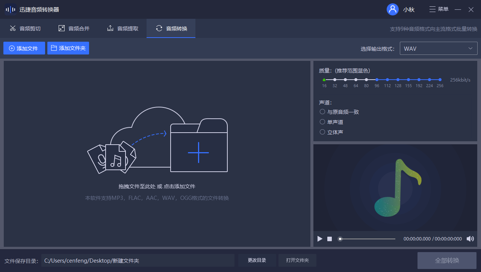Switch to the 音频合并 tab
The height and width of the screenshot is (272, 481).
click(x=73, y=29)
